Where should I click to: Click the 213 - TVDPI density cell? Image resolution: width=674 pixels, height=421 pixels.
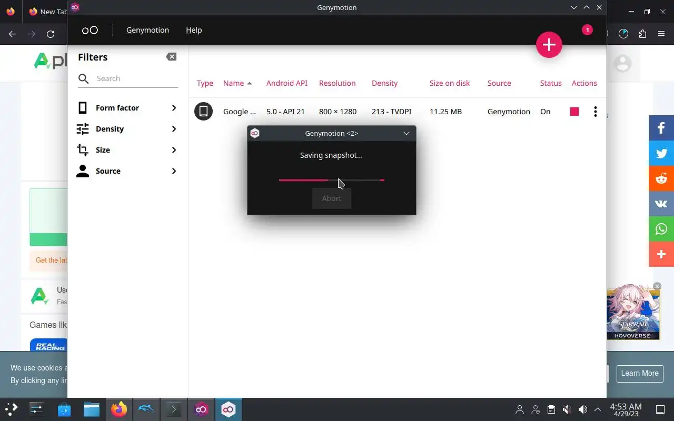(391, 112)
